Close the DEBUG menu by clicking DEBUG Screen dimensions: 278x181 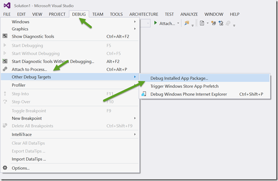79,14
